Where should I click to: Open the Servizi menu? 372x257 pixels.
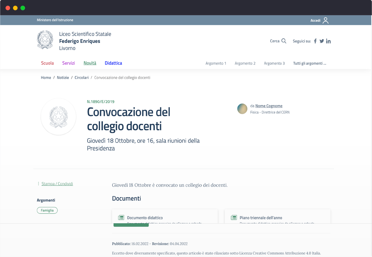[69, 63]
